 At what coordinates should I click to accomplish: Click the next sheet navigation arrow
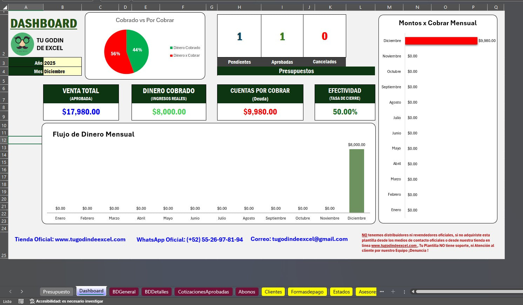click(x=22, y=292)
